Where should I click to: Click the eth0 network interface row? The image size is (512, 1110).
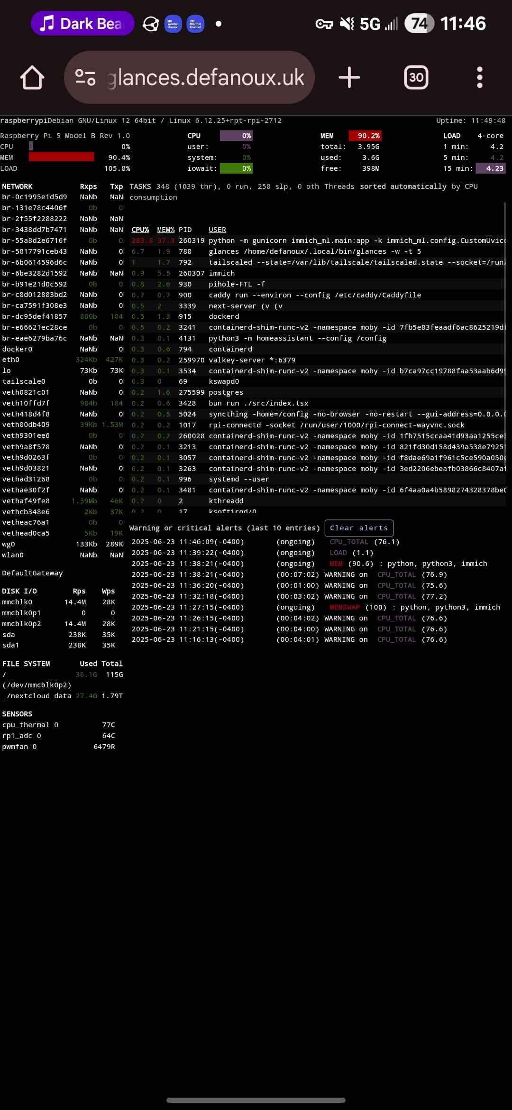coord(63,360)
